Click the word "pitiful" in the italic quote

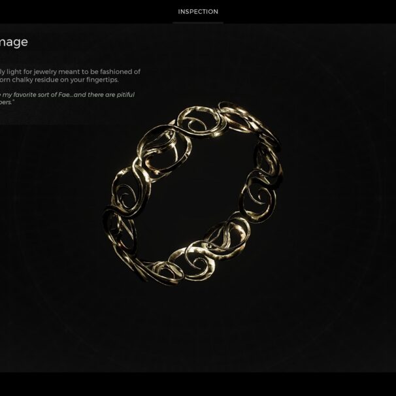click(x=125, y=95)
